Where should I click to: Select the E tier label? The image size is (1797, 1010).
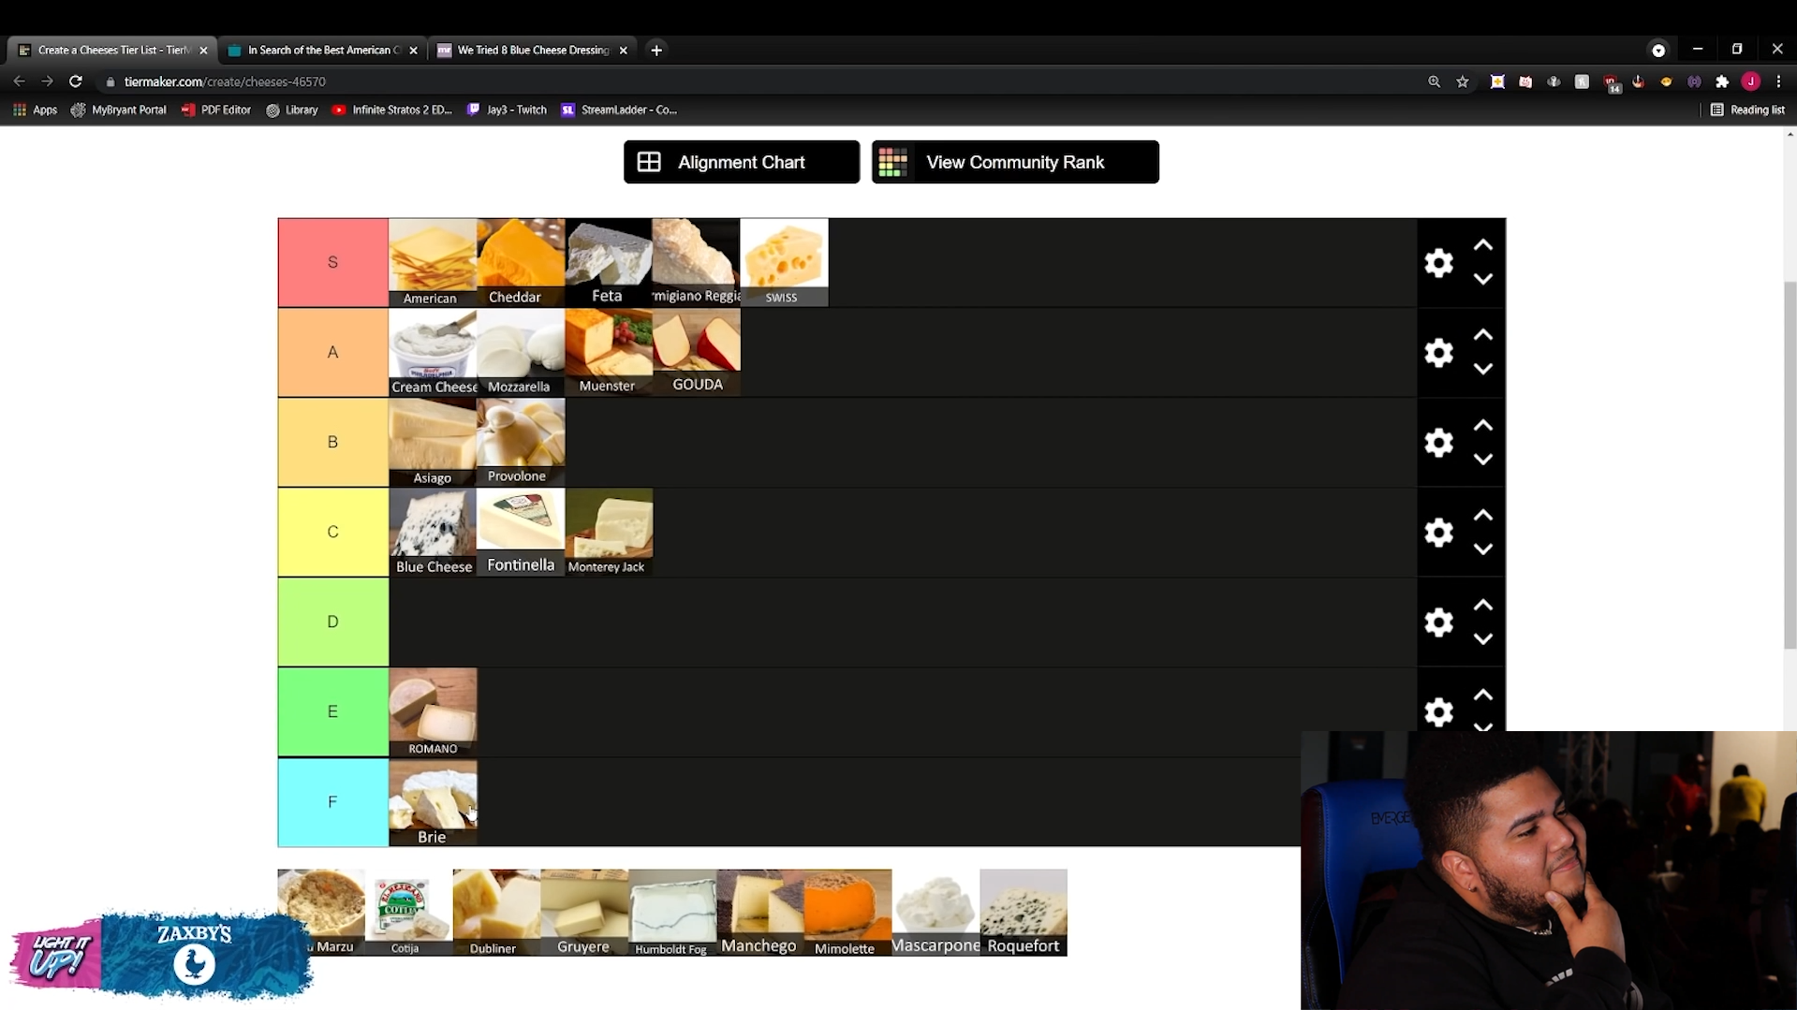pyautogui.click(x=333, y=712)
